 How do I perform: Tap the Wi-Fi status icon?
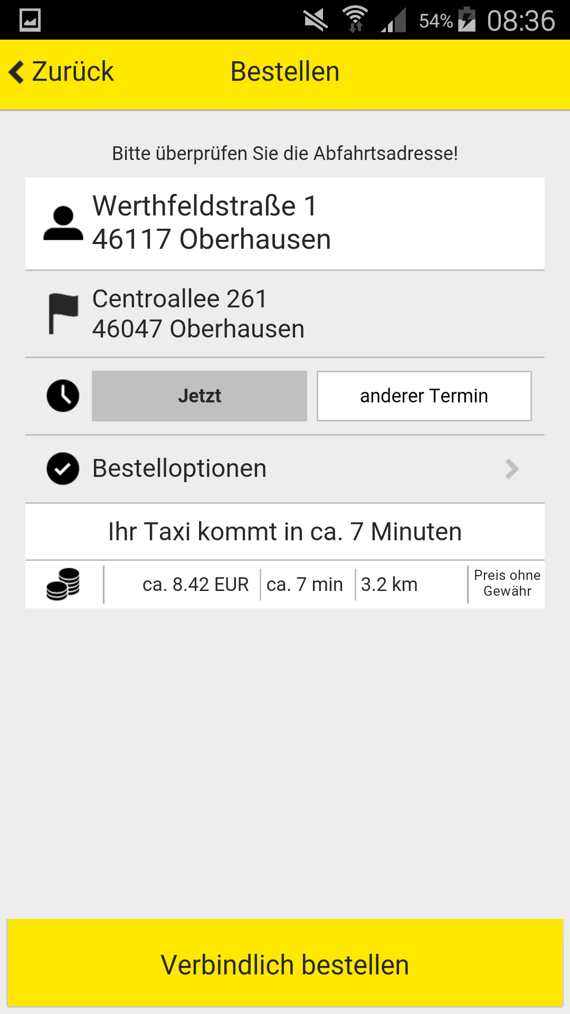click(x=355, y=20)
